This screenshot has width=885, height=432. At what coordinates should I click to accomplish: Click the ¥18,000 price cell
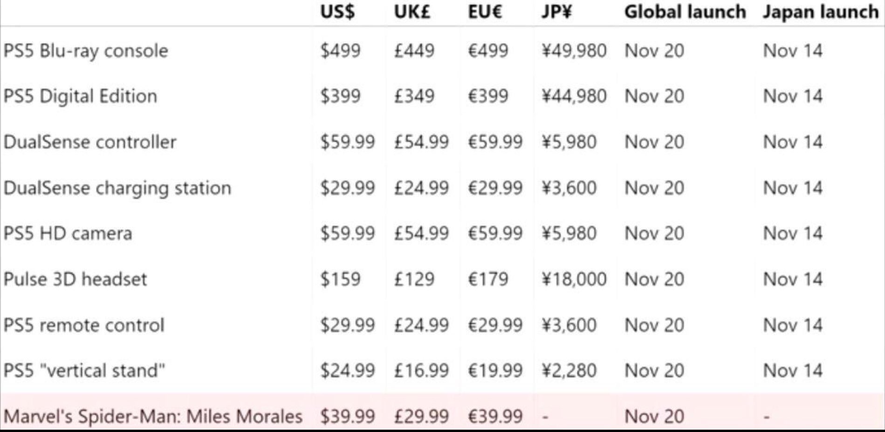tap(574, 279)
